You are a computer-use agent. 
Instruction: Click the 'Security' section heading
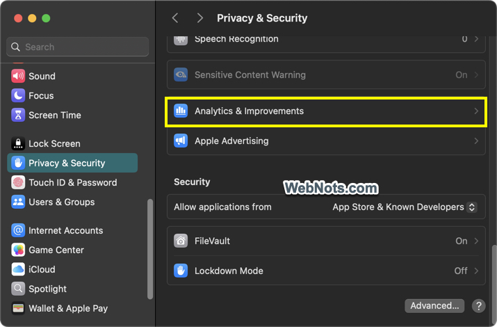point(192,182)
